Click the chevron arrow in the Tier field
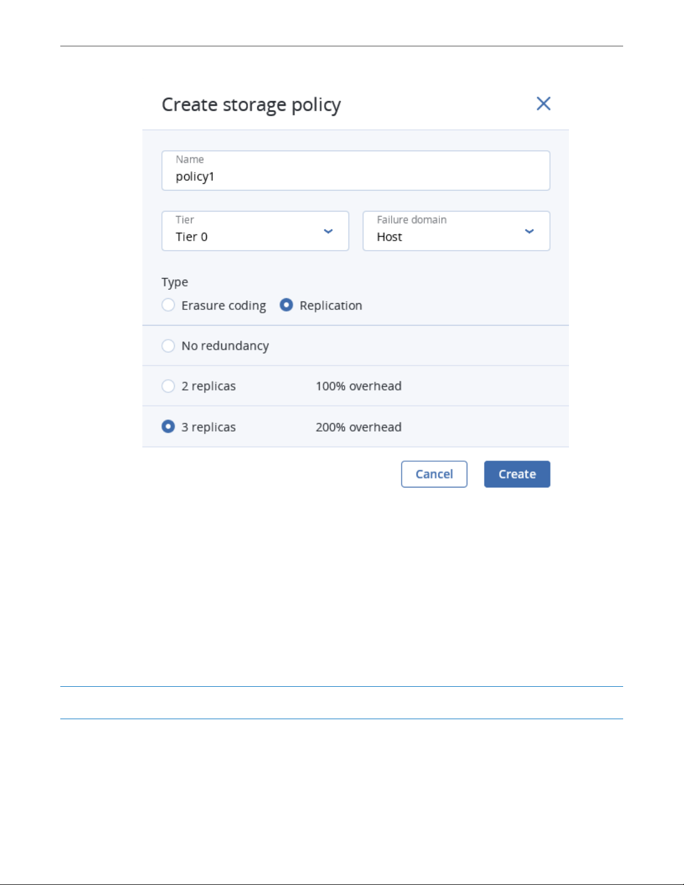Image resolution: width=684 pixels, height=885 pixels. click(x=328, y=231)
